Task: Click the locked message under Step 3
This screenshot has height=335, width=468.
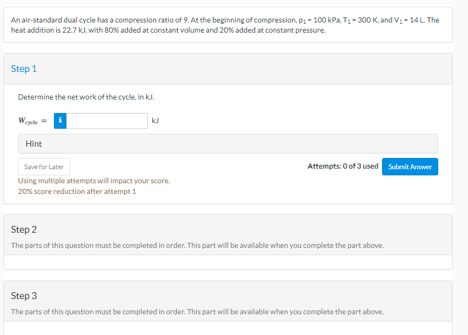Action: (197, 312)
